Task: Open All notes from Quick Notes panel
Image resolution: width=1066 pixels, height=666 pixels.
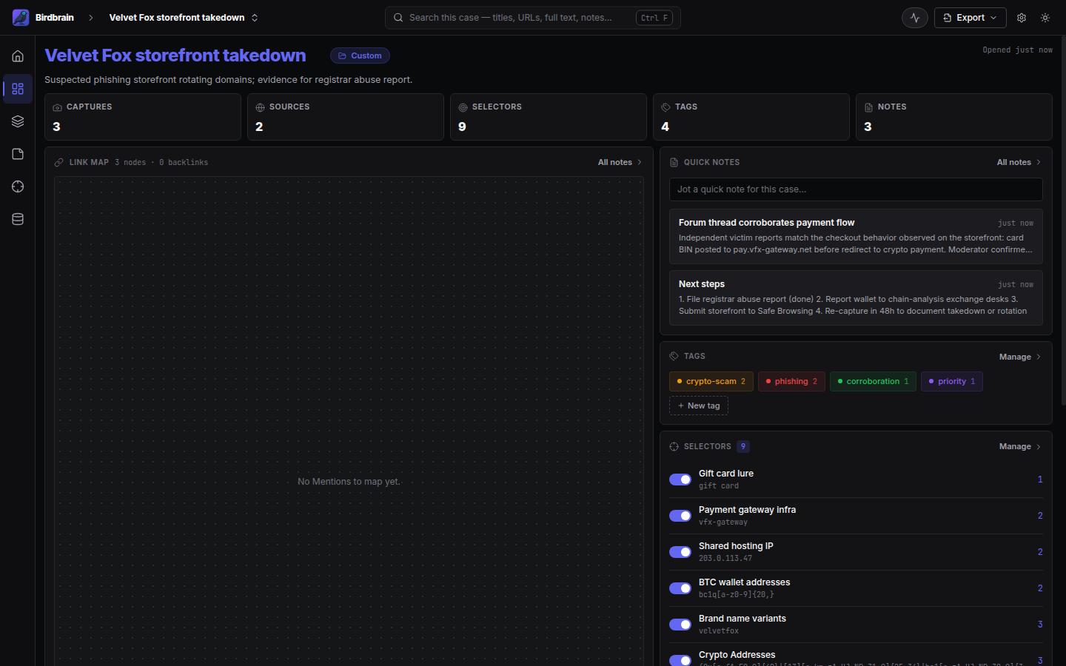Action: point(1019,162)
